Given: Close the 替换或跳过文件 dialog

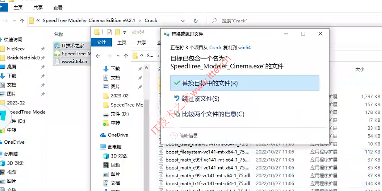Looking at the screenshot, I should coord(320,34).
